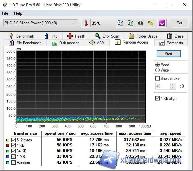Image resolution: width=193 pixels, height=171 pixels.
Task: Click the 33 IOPS value
Action: [64, 156]
